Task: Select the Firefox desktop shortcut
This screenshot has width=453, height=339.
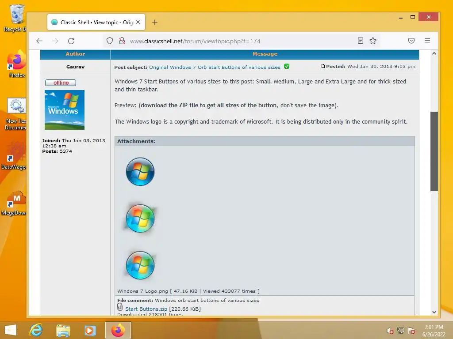Action: 16,64
